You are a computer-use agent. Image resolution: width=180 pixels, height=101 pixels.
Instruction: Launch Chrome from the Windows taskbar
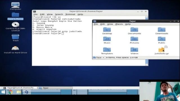[x=10, y=92]
